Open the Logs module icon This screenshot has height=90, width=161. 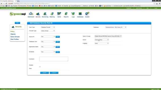73,15
